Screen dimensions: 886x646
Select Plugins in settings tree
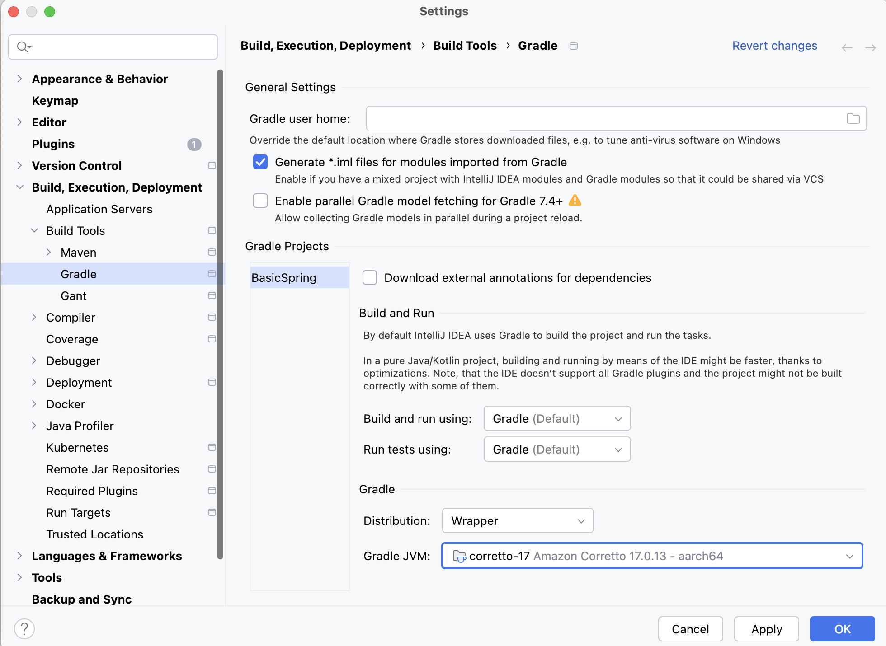53,144
